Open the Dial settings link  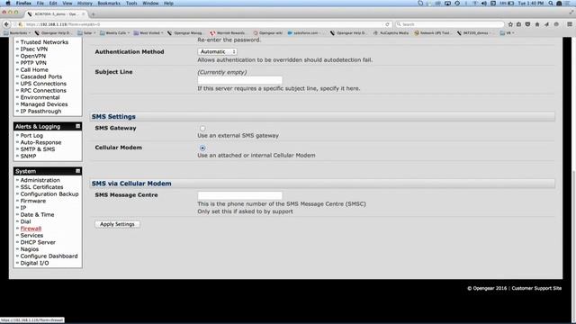pyautogui.click(x=25, y=221)
